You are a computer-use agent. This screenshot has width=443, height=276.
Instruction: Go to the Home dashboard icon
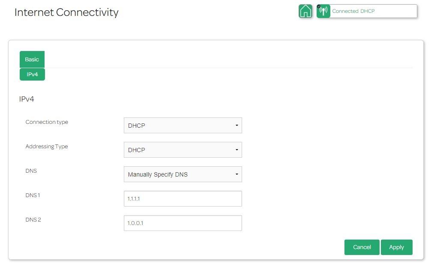[305, 11]
